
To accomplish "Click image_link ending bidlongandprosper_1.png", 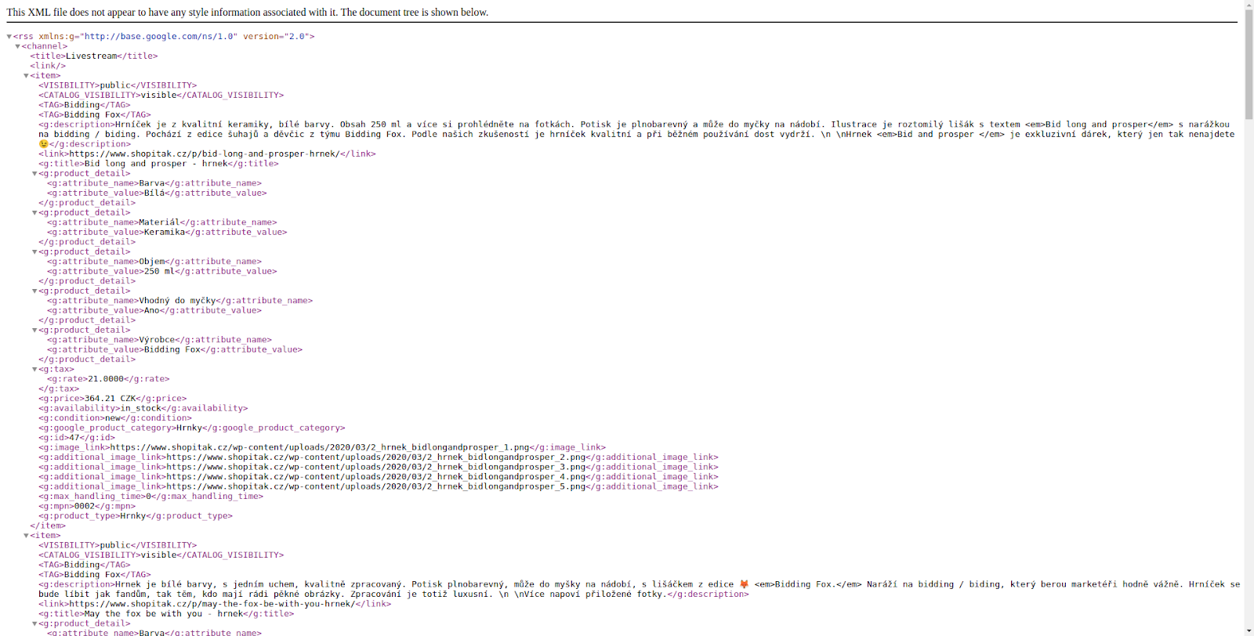I will click(x=322, y=447).
